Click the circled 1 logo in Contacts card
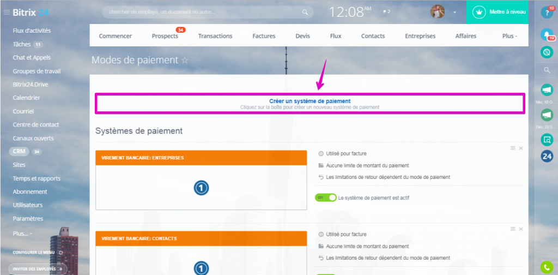558x275 pixels. pos(202,268)
